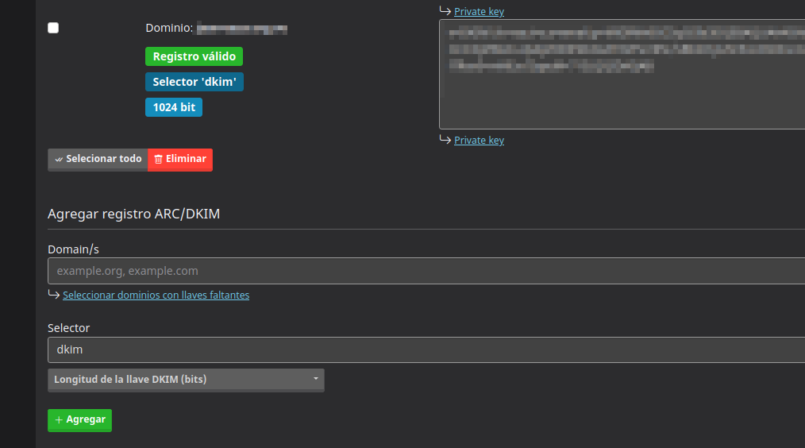
Task: Click the 1024 bit badge
Action: [173, 107]
